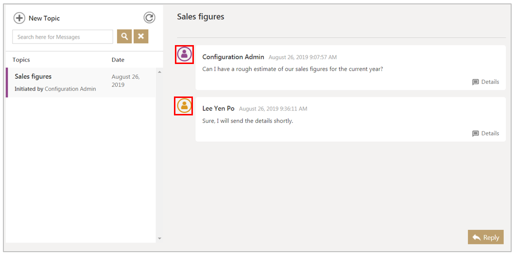Click Lee Yen Po's orange avatar icon

coord(184,106)
